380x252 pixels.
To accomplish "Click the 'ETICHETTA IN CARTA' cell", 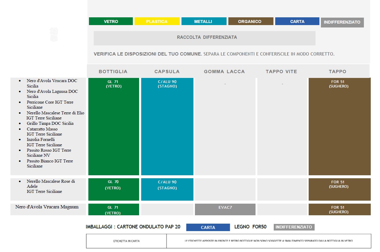I will (126, 241).
